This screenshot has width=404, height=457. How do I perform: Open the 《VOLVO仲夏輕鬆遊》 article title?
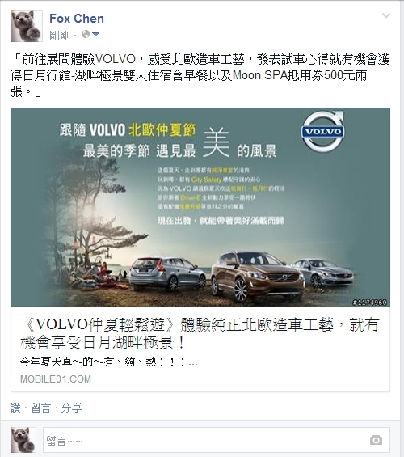coord(200,333)
